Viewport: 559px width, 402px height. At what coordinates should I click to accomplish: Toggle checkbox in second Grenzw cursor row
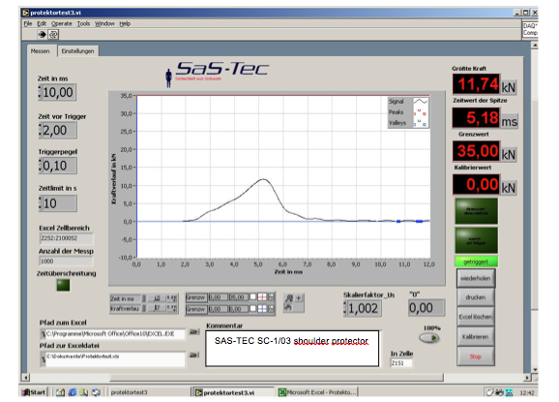(x=252, y=308)
